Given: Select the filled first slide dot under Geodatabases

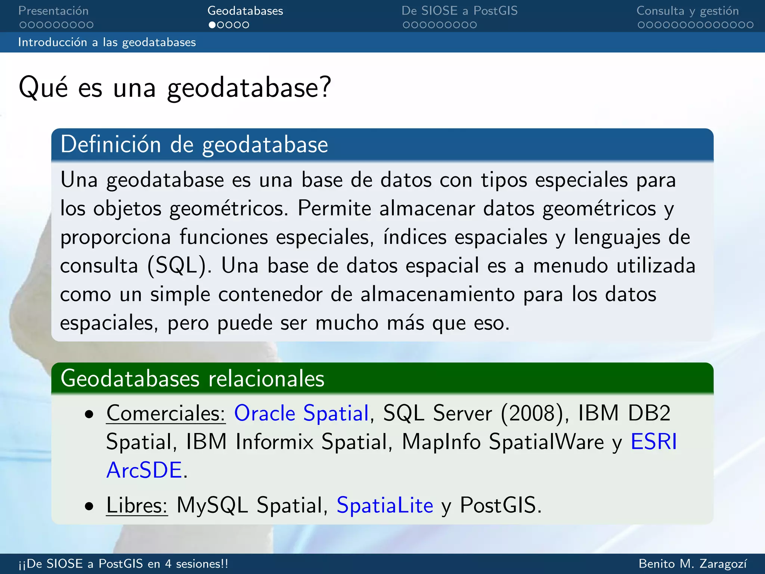Looking at the screenshot, I should [212, 25].
